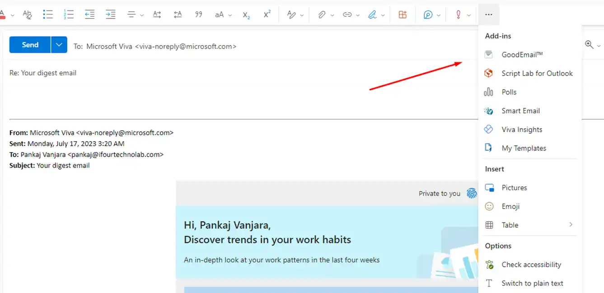Insert a quote block
Screen dimensions: 604x293
[198, 15]
